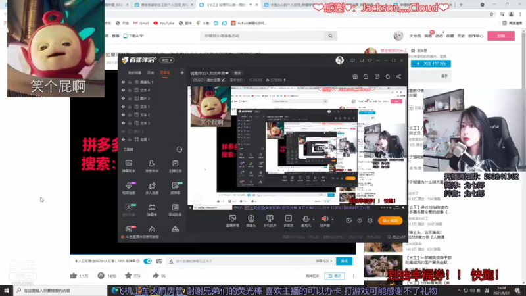526x296 pixels.
Task: Show hidden system tray icons
Action: tap(458, 291)
